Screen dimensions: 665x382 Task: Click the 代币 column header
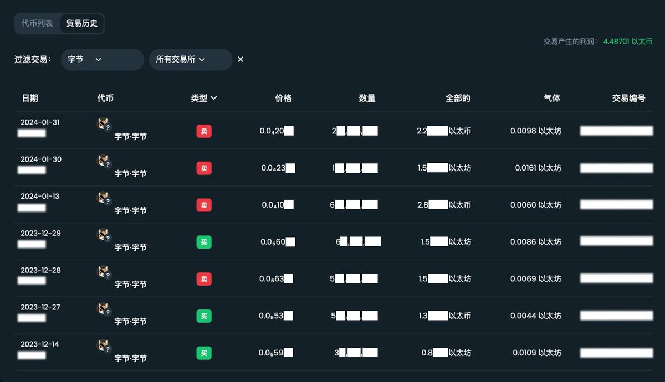click(105, 98)
